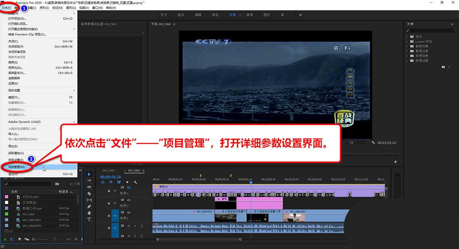Toggle V1 track visibility eye
Image resolution: width=459 pixels, height=249 pixels.
[x=129, y=212]
